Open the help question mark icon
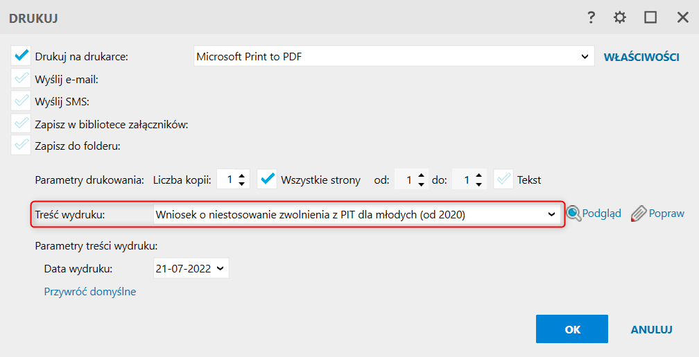Image resolution: width=699 pixels, height=357 pixels. coord(591,18)
